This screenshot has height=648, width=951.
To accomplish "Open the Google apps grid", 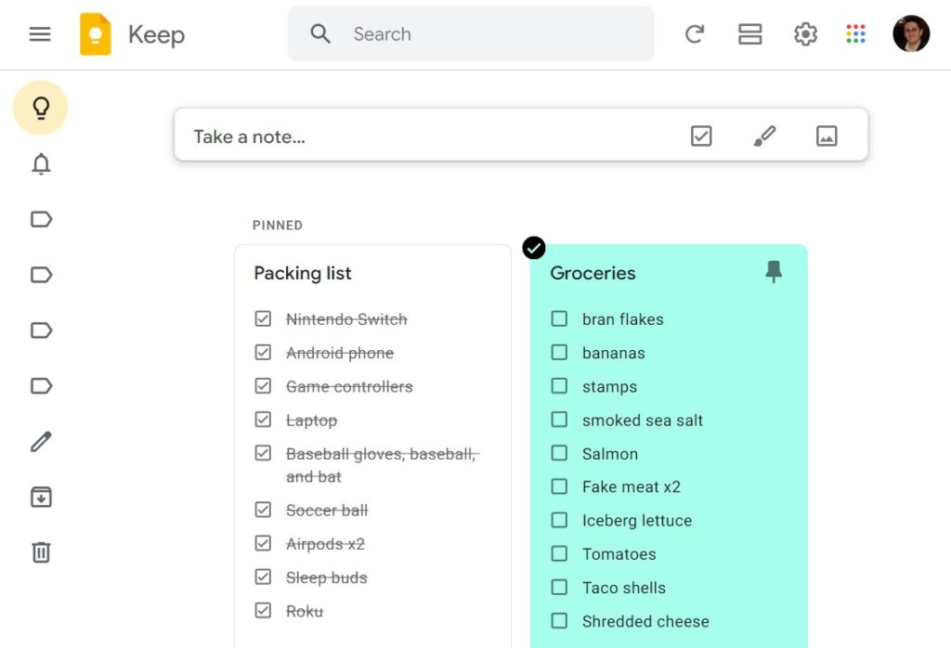I will (856, 34).
